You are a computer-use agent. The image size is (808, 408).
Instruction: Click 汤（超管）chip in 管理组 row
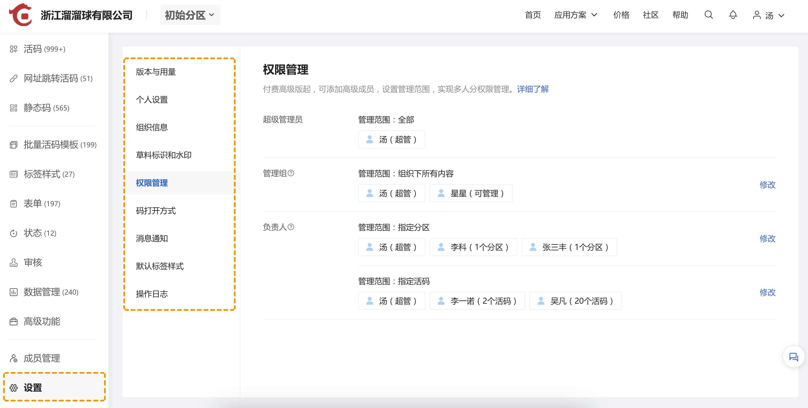click(392, 193)
